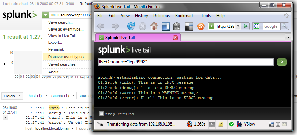Open the Back button history dropdown arrow
The height and width of the screenshot is (135, 297).
[108, 26]
